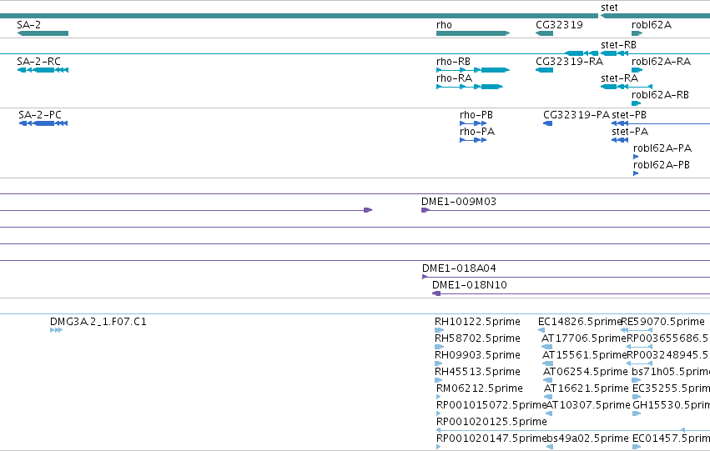Select the AT15561.5prime EST glyph
The width and height of the screenshot is (710, 451).
pyautogui.click(x=547, y=363)
